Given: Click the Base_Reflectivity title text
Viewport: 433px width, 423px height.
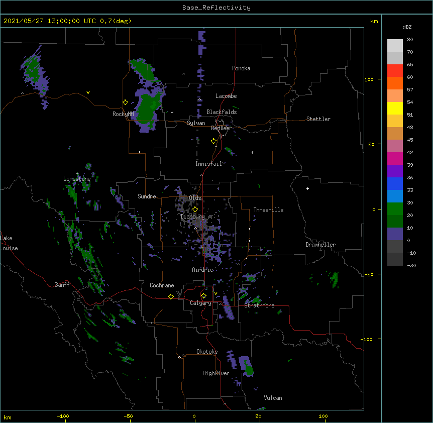Looking at the screenshot, I should pos(216,8).
